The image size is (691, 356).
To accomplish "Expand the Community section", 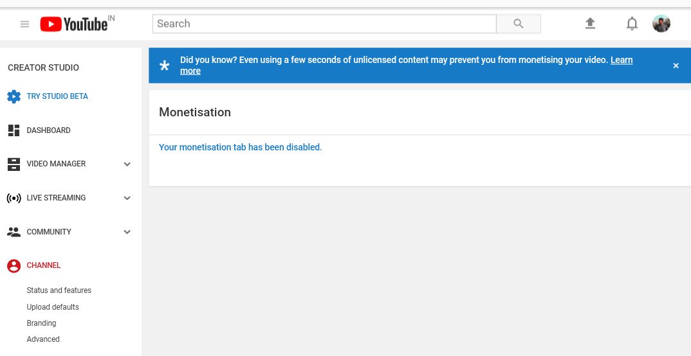I will (127, 232).
